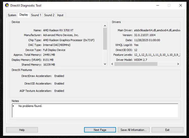Click inside the Notes text box
Screen dimensions: 189x138
click(x=95, y=111)
